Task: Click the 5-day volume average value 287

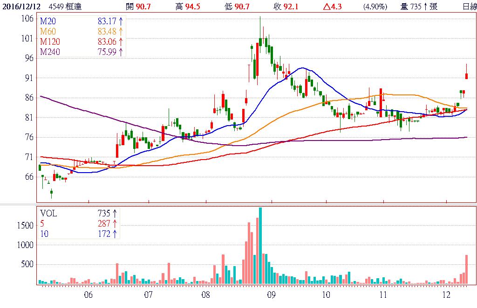Action: coord(105,223)
